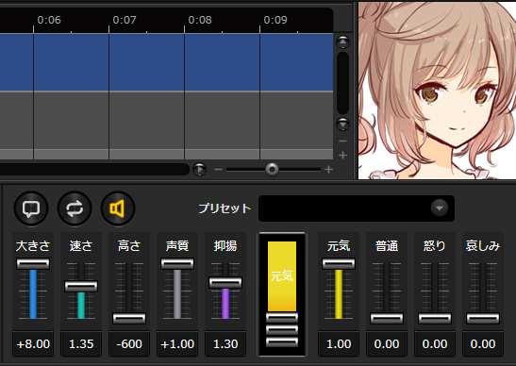Click the timeline scroll down arrow
Image resolution: width=516 pixels, height=366 pixels.
point(342,125)
